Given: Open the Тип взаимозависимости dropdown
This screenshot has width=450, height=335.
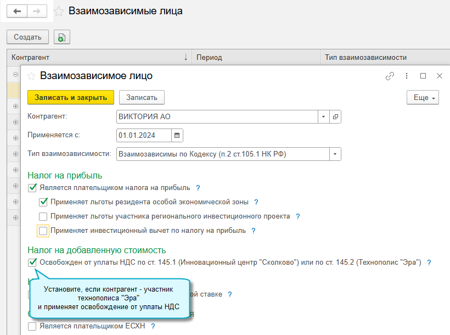Looking at the screenshot, I should point(335,154).
